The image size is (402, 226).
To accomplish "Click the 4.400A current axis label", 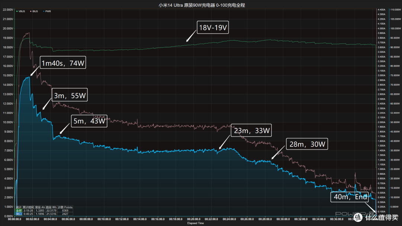I will [382, 10].
